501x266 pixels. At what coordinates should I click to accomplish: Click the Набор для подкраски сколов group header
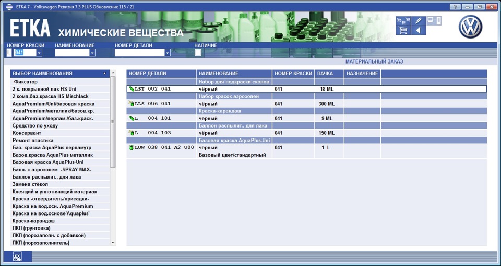[234, 82]
